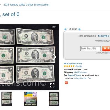Click the Get Estimate shipping link
Viewport: 110px width, 110px height.
(x=80, y=72)
